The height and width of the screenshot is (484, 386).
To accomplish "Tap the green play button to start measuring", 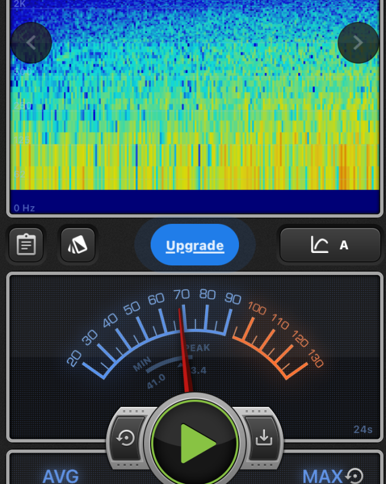I will point(195,442).
